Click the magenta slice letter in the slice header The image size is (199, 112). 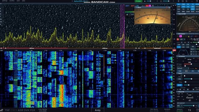(150, 6)
